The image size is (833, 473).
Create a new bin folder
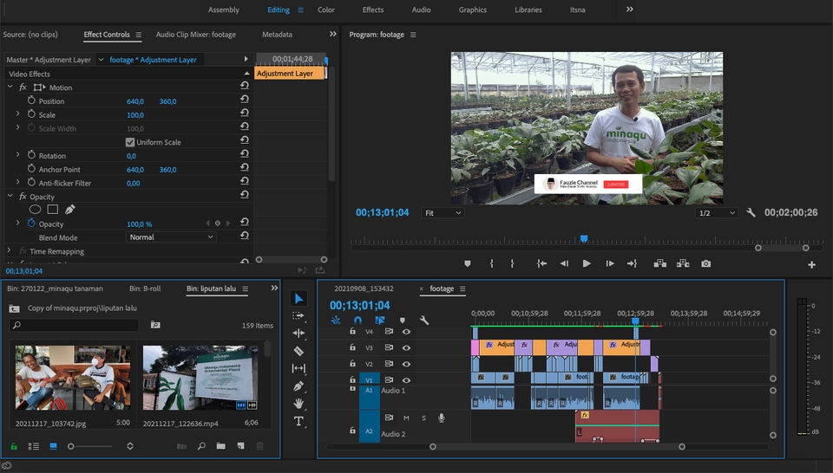pyautogui.click(x=221, y=446)
